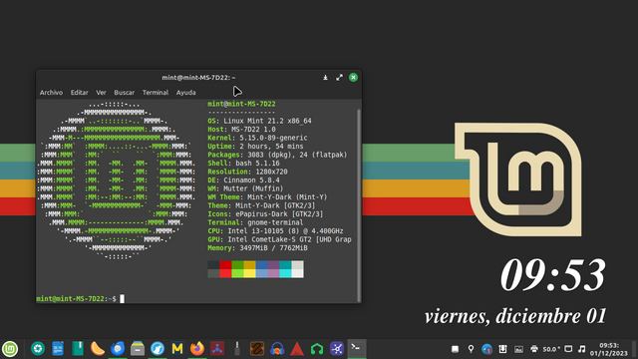Click the download-box tray icon

(502, 349)
